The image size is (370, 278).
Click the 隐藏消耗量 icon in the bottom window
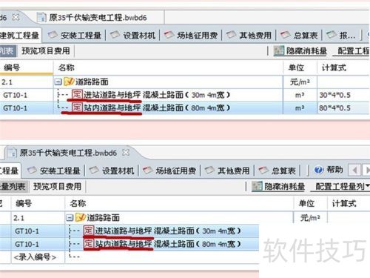(x=257, y=186)
